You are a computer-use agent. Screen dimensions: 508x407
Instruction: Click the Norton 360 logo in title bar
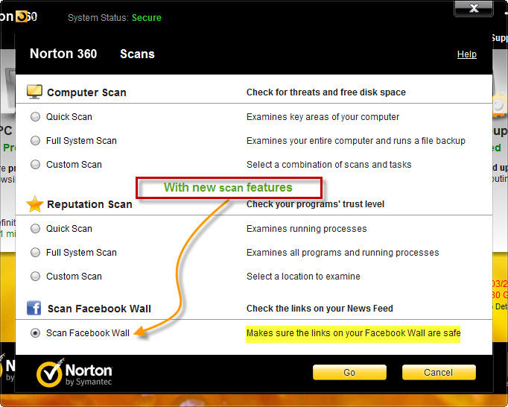18,16
